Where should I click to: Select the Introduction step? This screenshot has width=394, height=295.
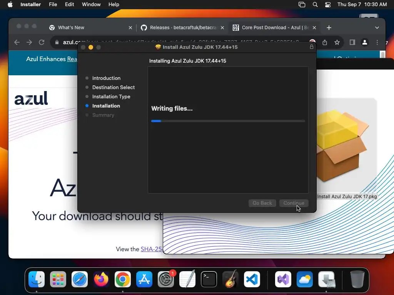(106, 78)
